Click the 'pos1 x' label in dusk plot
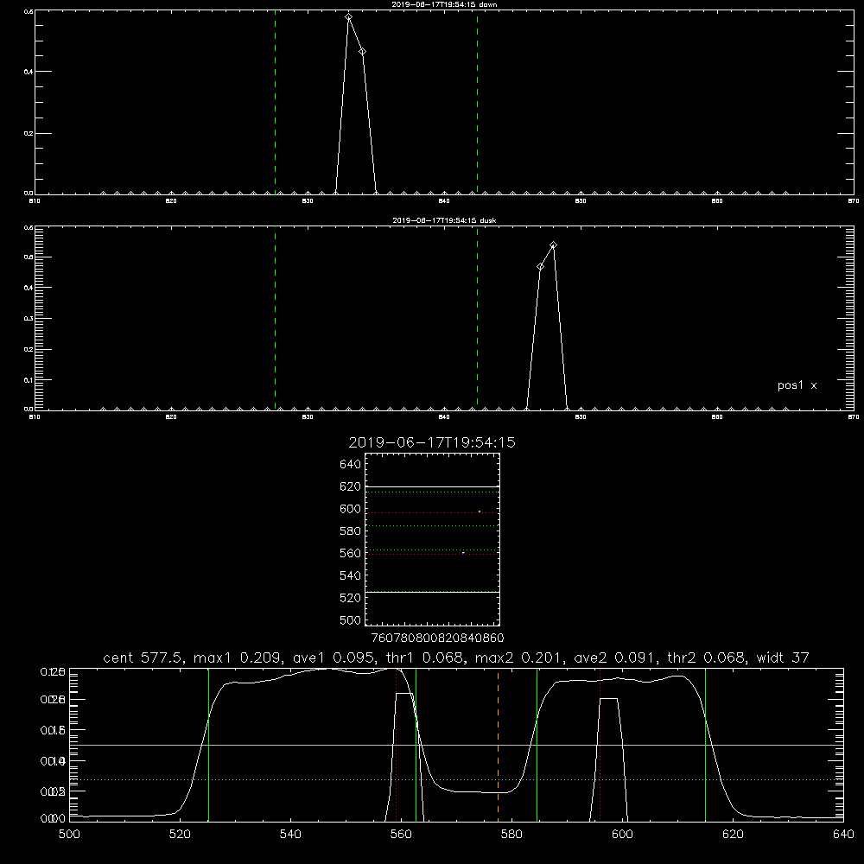 pyautogui.click(x=797, y=385)
